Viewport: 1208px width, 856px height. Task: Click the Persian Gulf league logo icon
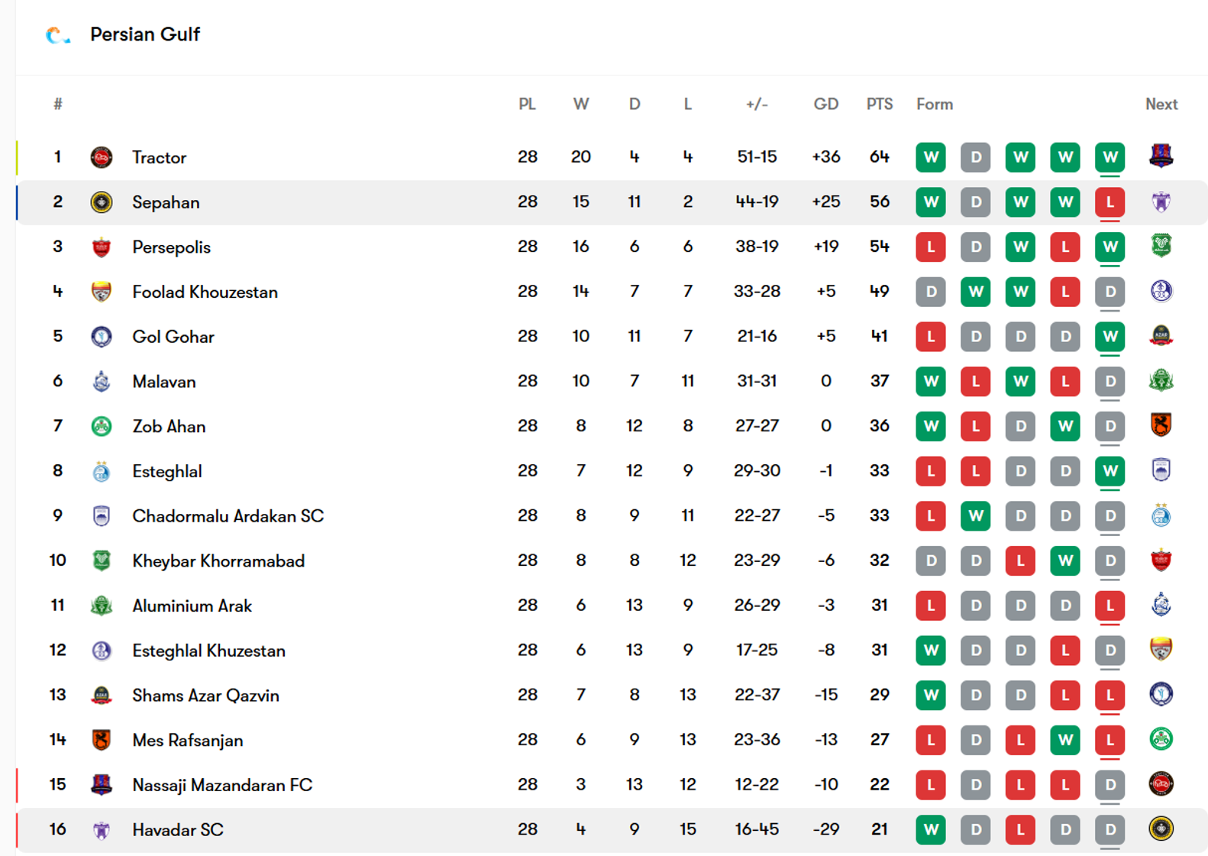(57, 35)
